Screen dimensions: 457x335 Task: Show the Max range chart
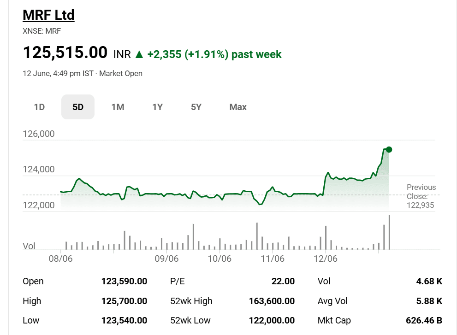tap(238, 107)
